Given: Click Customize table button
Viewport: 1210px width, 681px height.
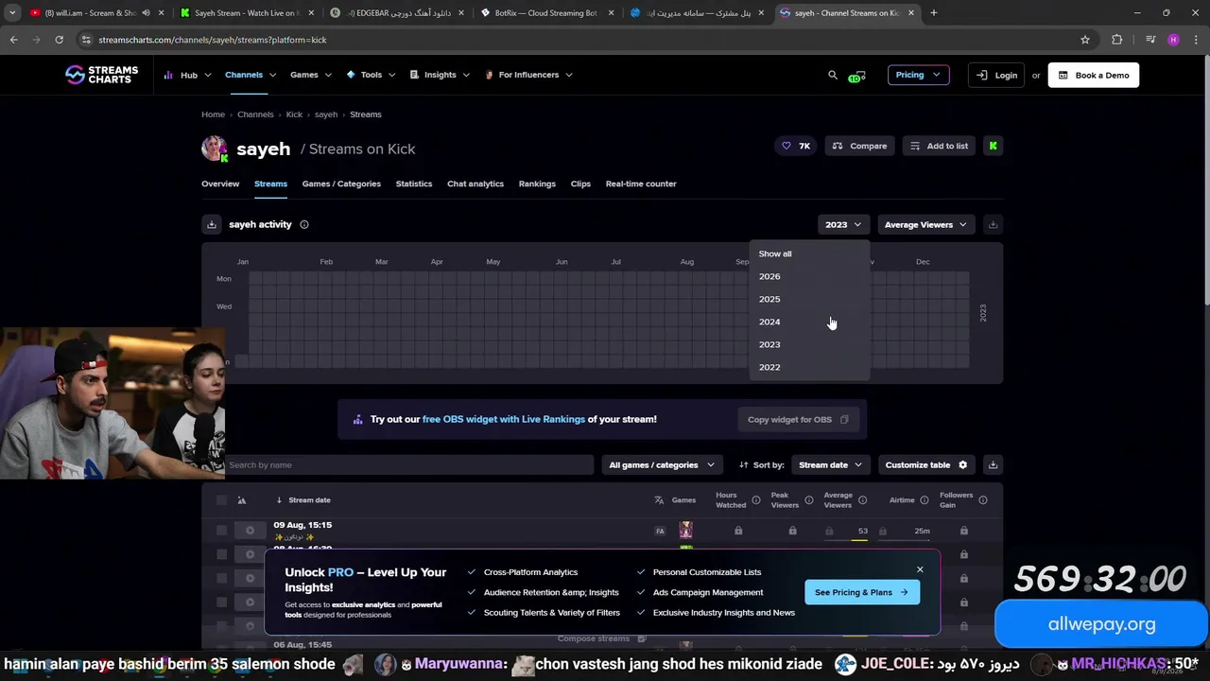Looking at the screenshot, I should (x=926, y=464).
